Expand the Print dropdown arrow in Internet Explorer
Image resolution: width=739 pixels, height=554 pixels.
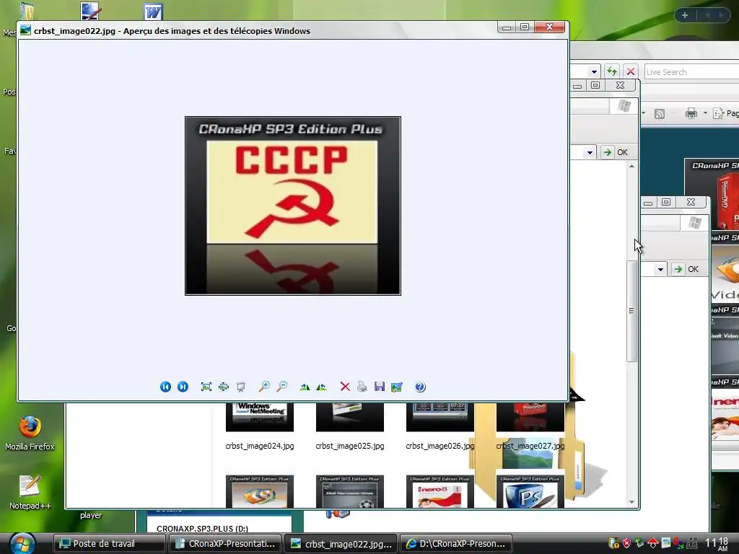(705, 113)
